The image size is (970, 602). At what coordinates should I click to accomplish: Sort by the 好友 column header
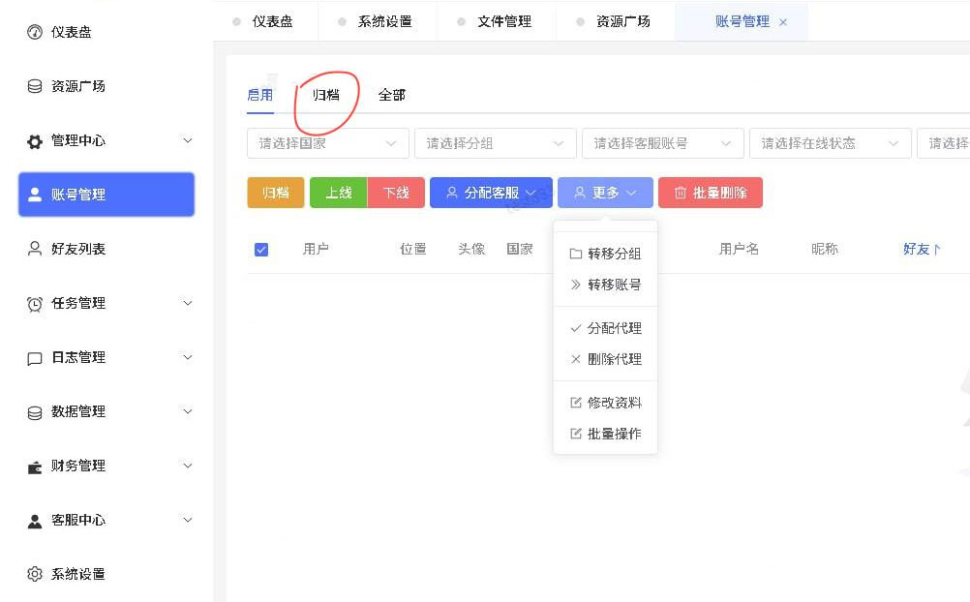(x=922, y=249)
